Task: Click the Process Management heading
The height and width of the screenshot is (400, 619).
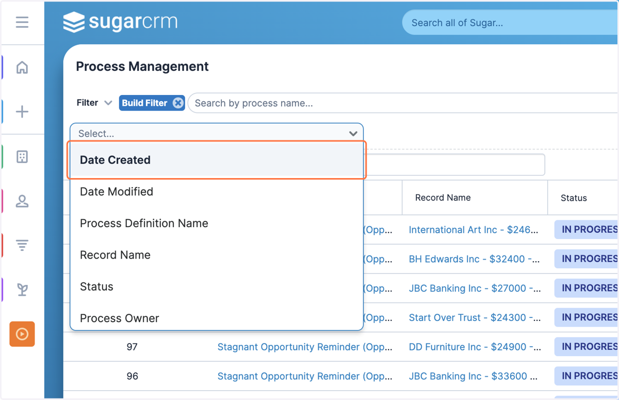Action: 142,67
